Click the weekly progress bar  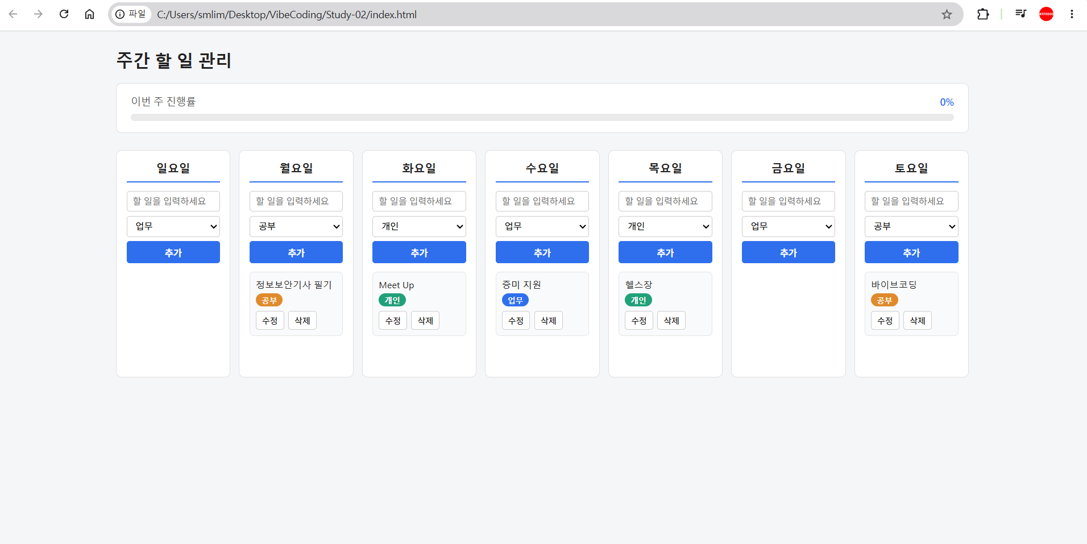[x=542, y=118]
